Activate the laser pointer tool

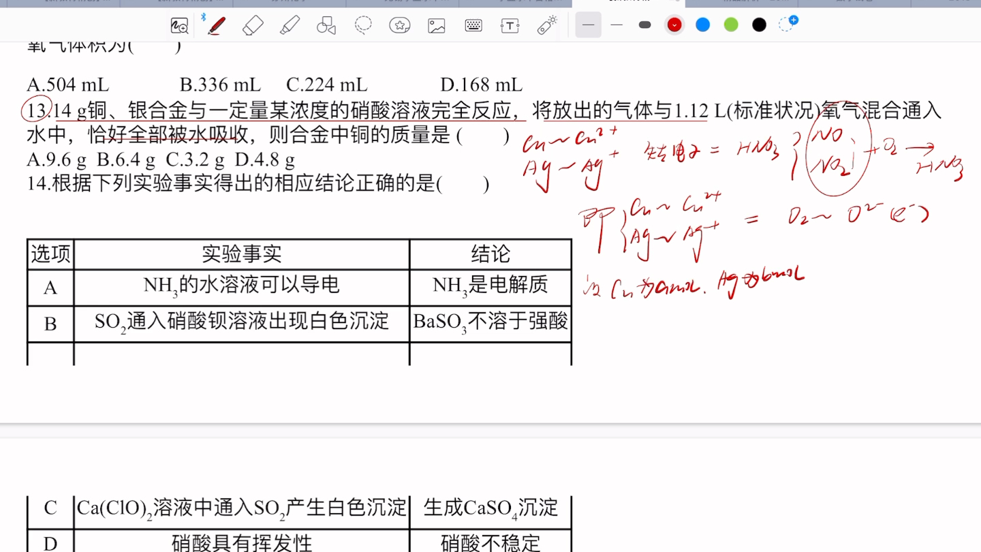pyautogui.click(x=547, y=25)
